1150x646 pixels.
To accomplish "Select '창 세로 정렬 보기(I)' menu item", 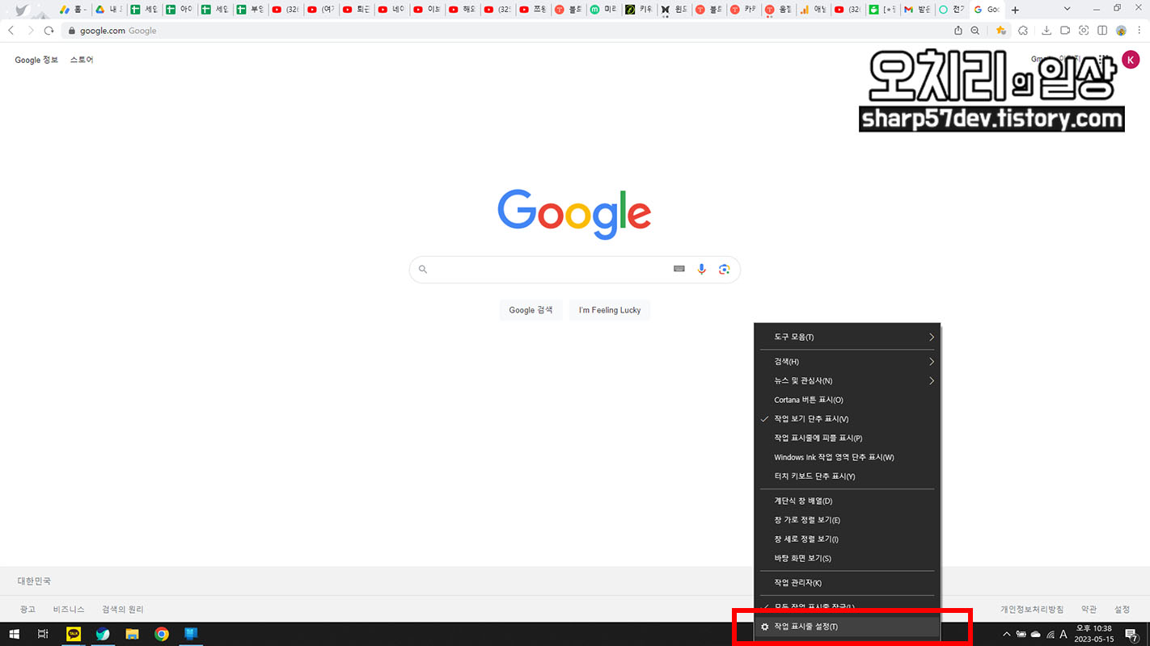I will coord(847,539).
